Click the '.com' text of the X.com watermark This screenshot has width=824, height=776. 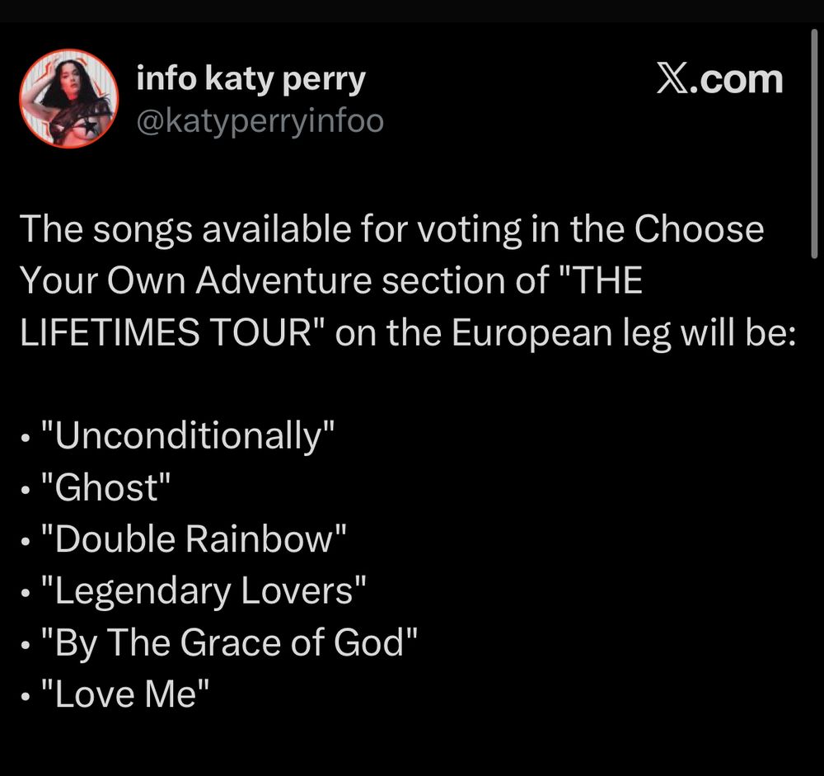click(737, 81)
